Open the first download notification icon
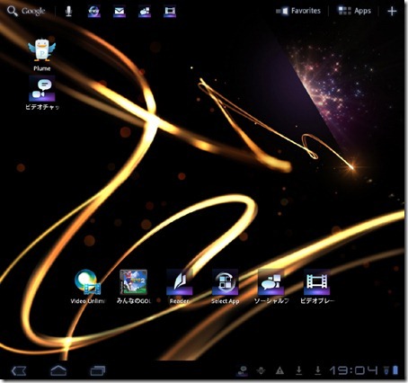 [x=298, y=371]
